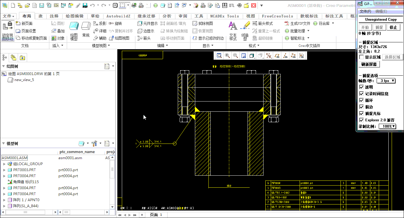Click the Open folder icon in the quick access toolbar

tap(27, 5)
